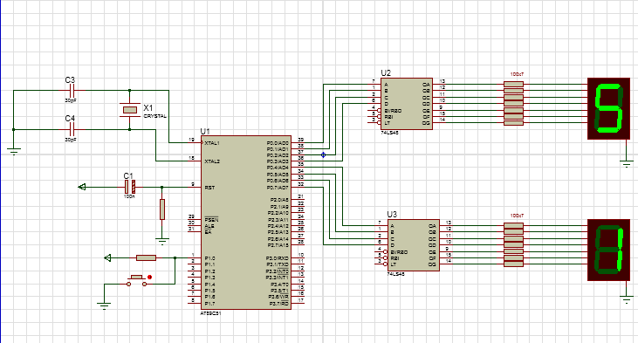Select ground symbol under lower display
Viewport: 638px width, 343px height.
pyautogui.click(x=627, y=300)
